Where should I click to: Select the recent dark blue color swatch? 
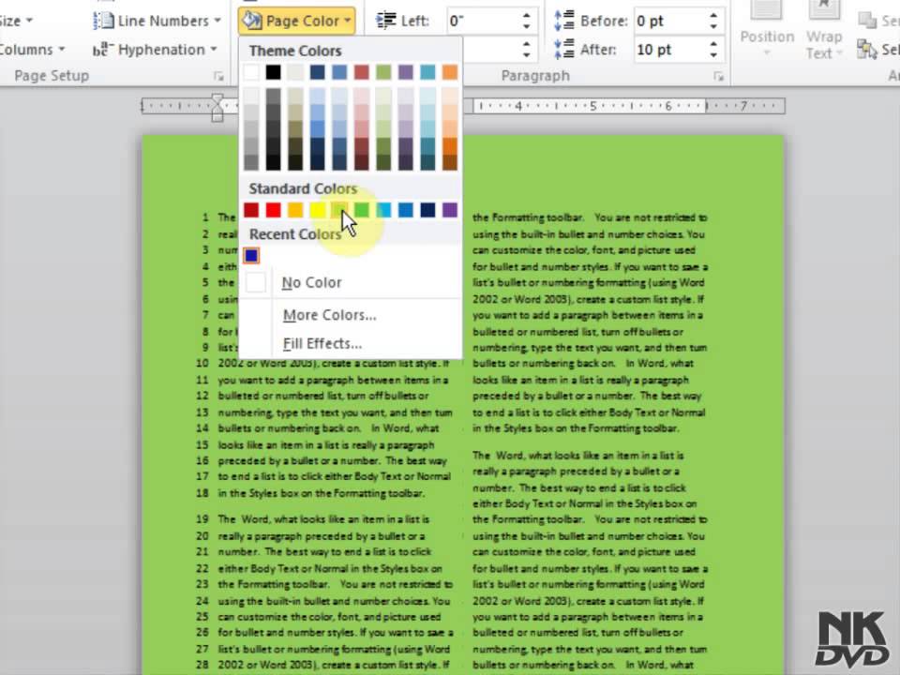click(251, 255)
